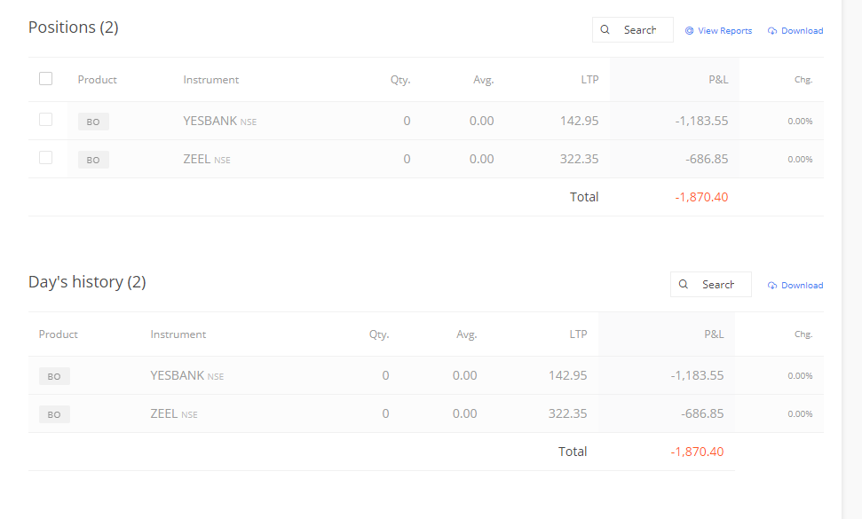
Task: Sort Day's history by LTP column
Action: 578,334
